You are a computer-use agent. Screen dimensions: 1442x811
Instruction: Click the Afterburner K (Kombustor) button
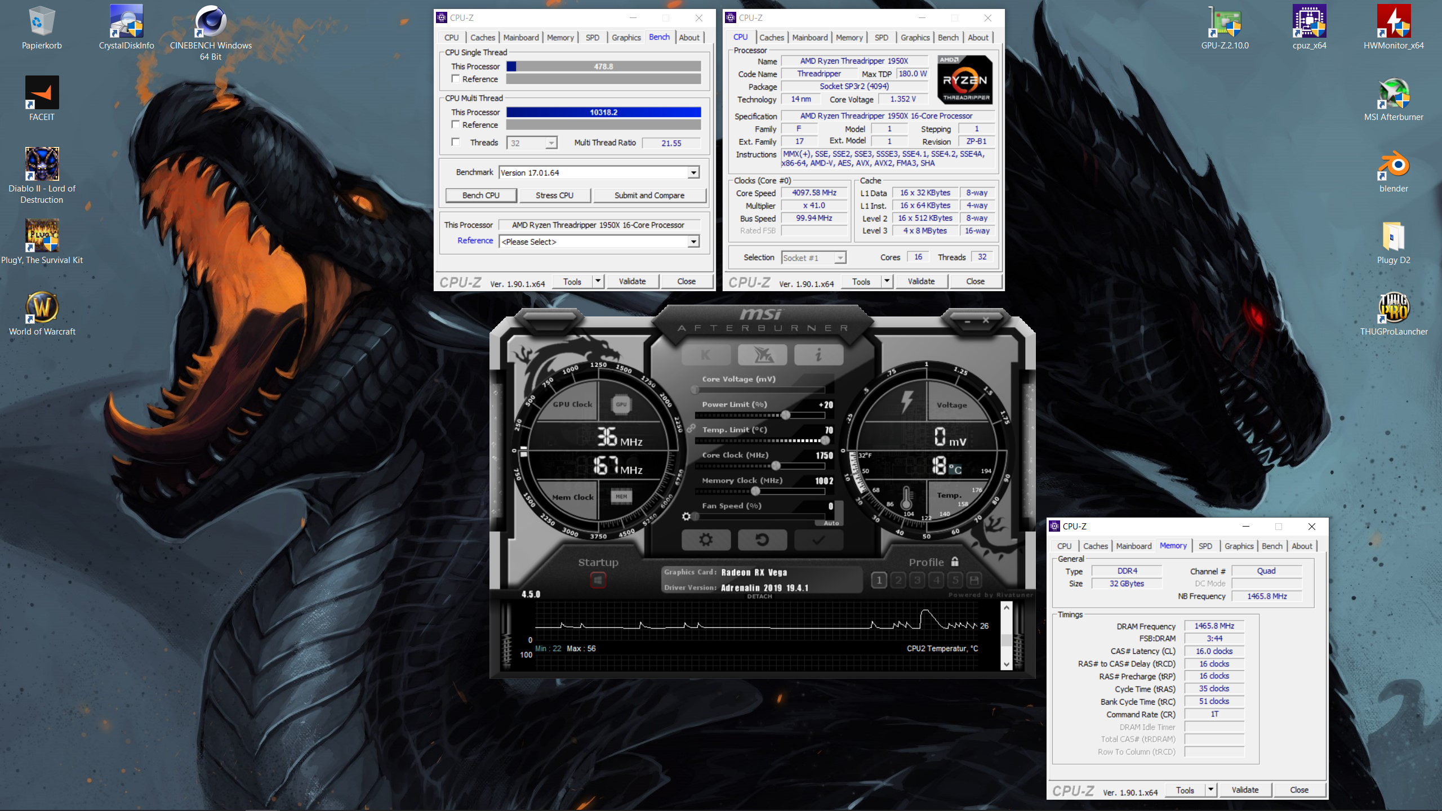click(x=706, y=355)
